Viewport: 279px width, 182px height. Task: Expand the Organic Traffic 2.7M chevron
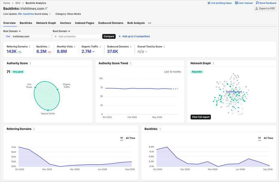pyautogui.click(x=93, y=52)
